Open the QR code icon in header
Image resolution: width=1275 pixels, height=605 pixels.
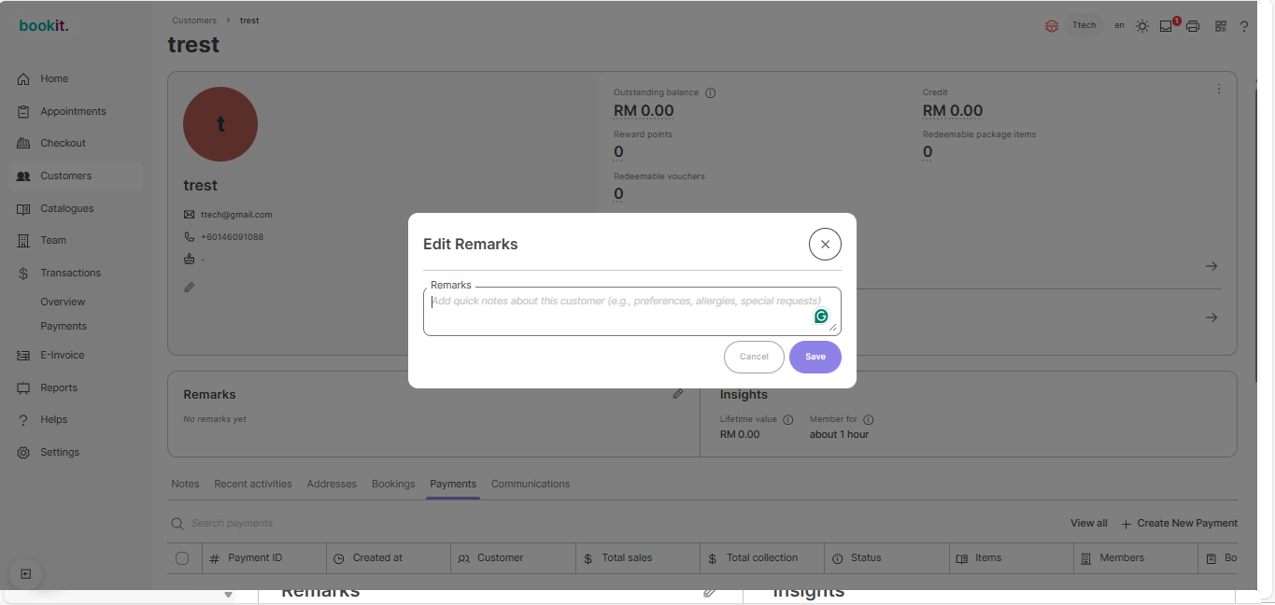(x=1220, y=26)
